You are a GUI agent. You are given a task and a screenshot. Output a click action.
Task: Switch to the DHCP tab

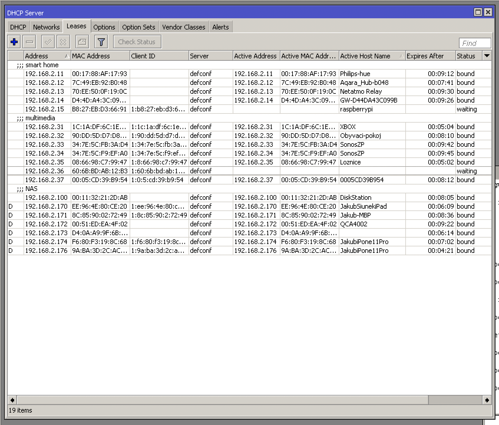[18, 27]
